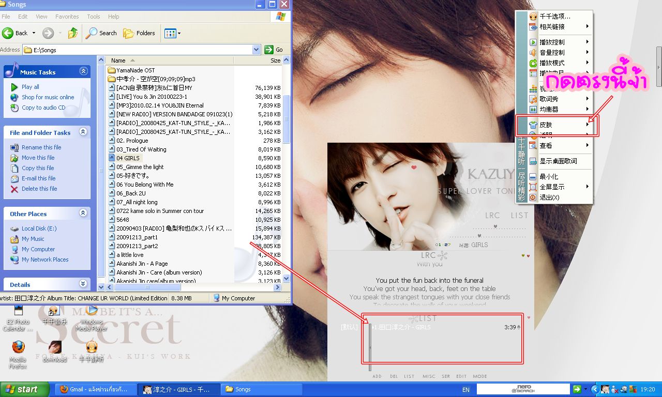662x397 pixels.
Task: Click the 退出 exit icon
Action: 533,197
